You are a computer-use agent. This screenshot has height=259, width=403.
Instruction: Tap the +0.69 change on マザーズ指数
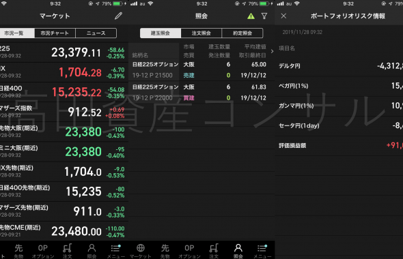[x=117, y=110]
